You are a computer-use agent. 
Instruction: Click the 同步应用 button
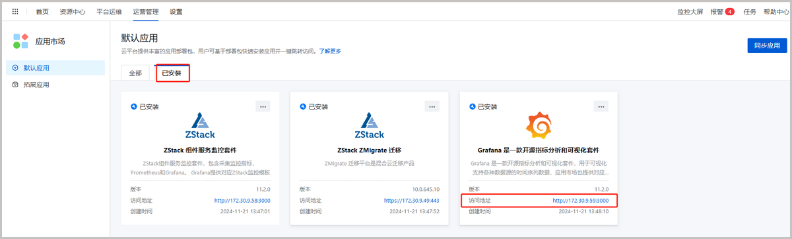click(767, 46)
